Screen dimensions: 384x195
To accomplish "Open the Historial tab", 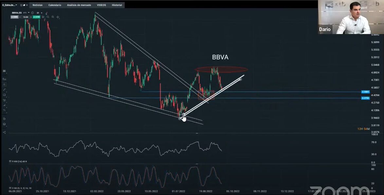I will 117,5.
